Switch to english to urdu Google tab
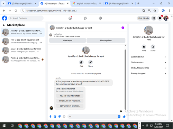The width and height of the screenshot is (173, 129). coord(87,3)
